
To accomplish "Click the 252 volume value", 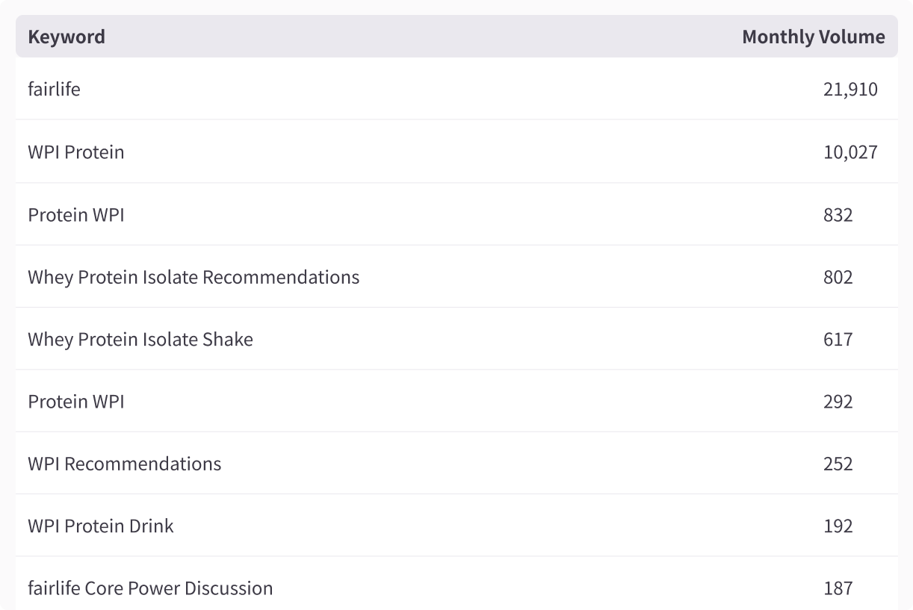I will 838,464.
